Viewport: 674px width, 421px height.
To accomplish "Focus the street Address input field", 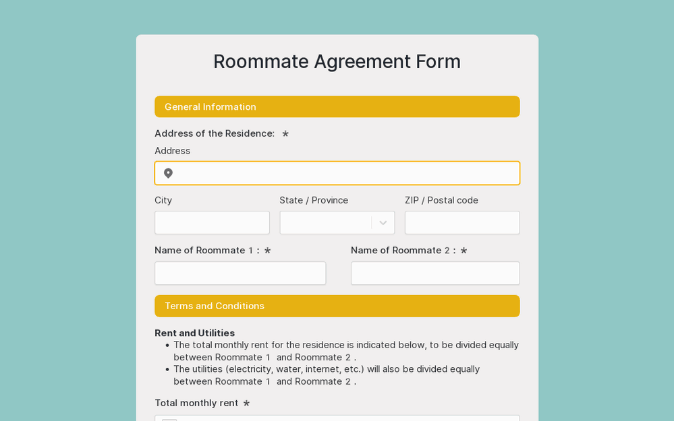I will [347, 173].
